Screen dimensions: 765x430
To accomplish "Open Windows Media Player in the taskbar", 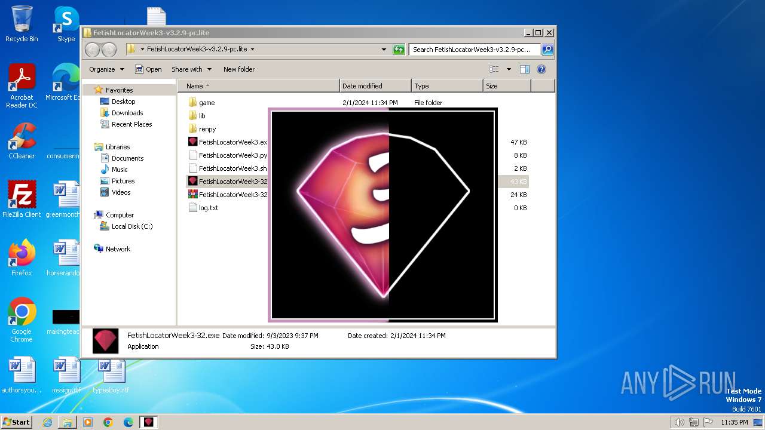I will point(88,422).
